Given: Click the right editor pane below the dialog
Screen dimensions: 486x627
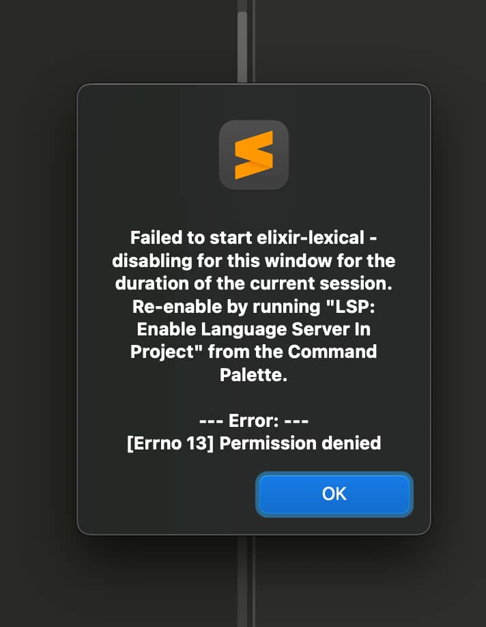Looking at the screenshot, I should click(369, 581).
